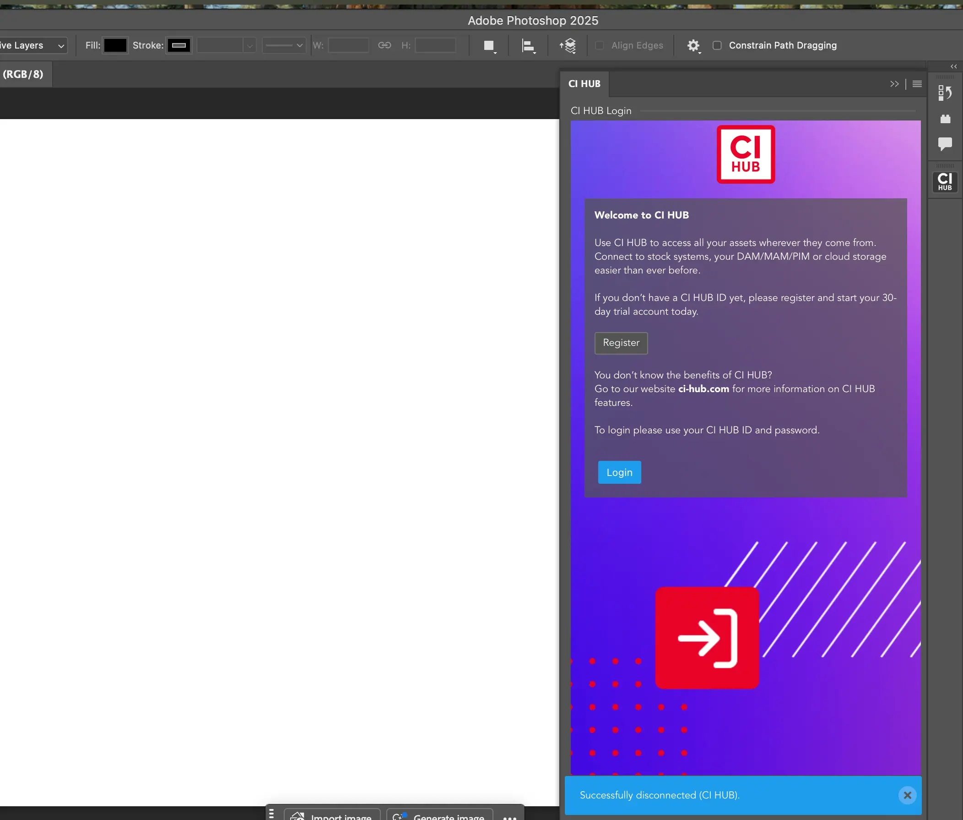Open the ci-hub.com website link
Viewport: 963px width, 820px height.
point(703,388)
